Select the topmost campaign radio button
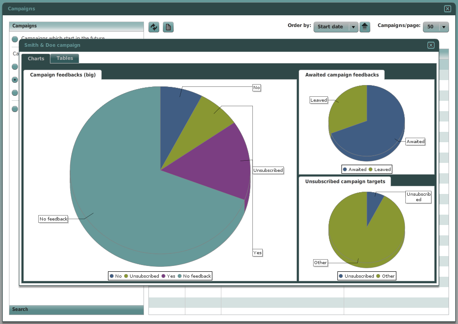 pos(14,40)
